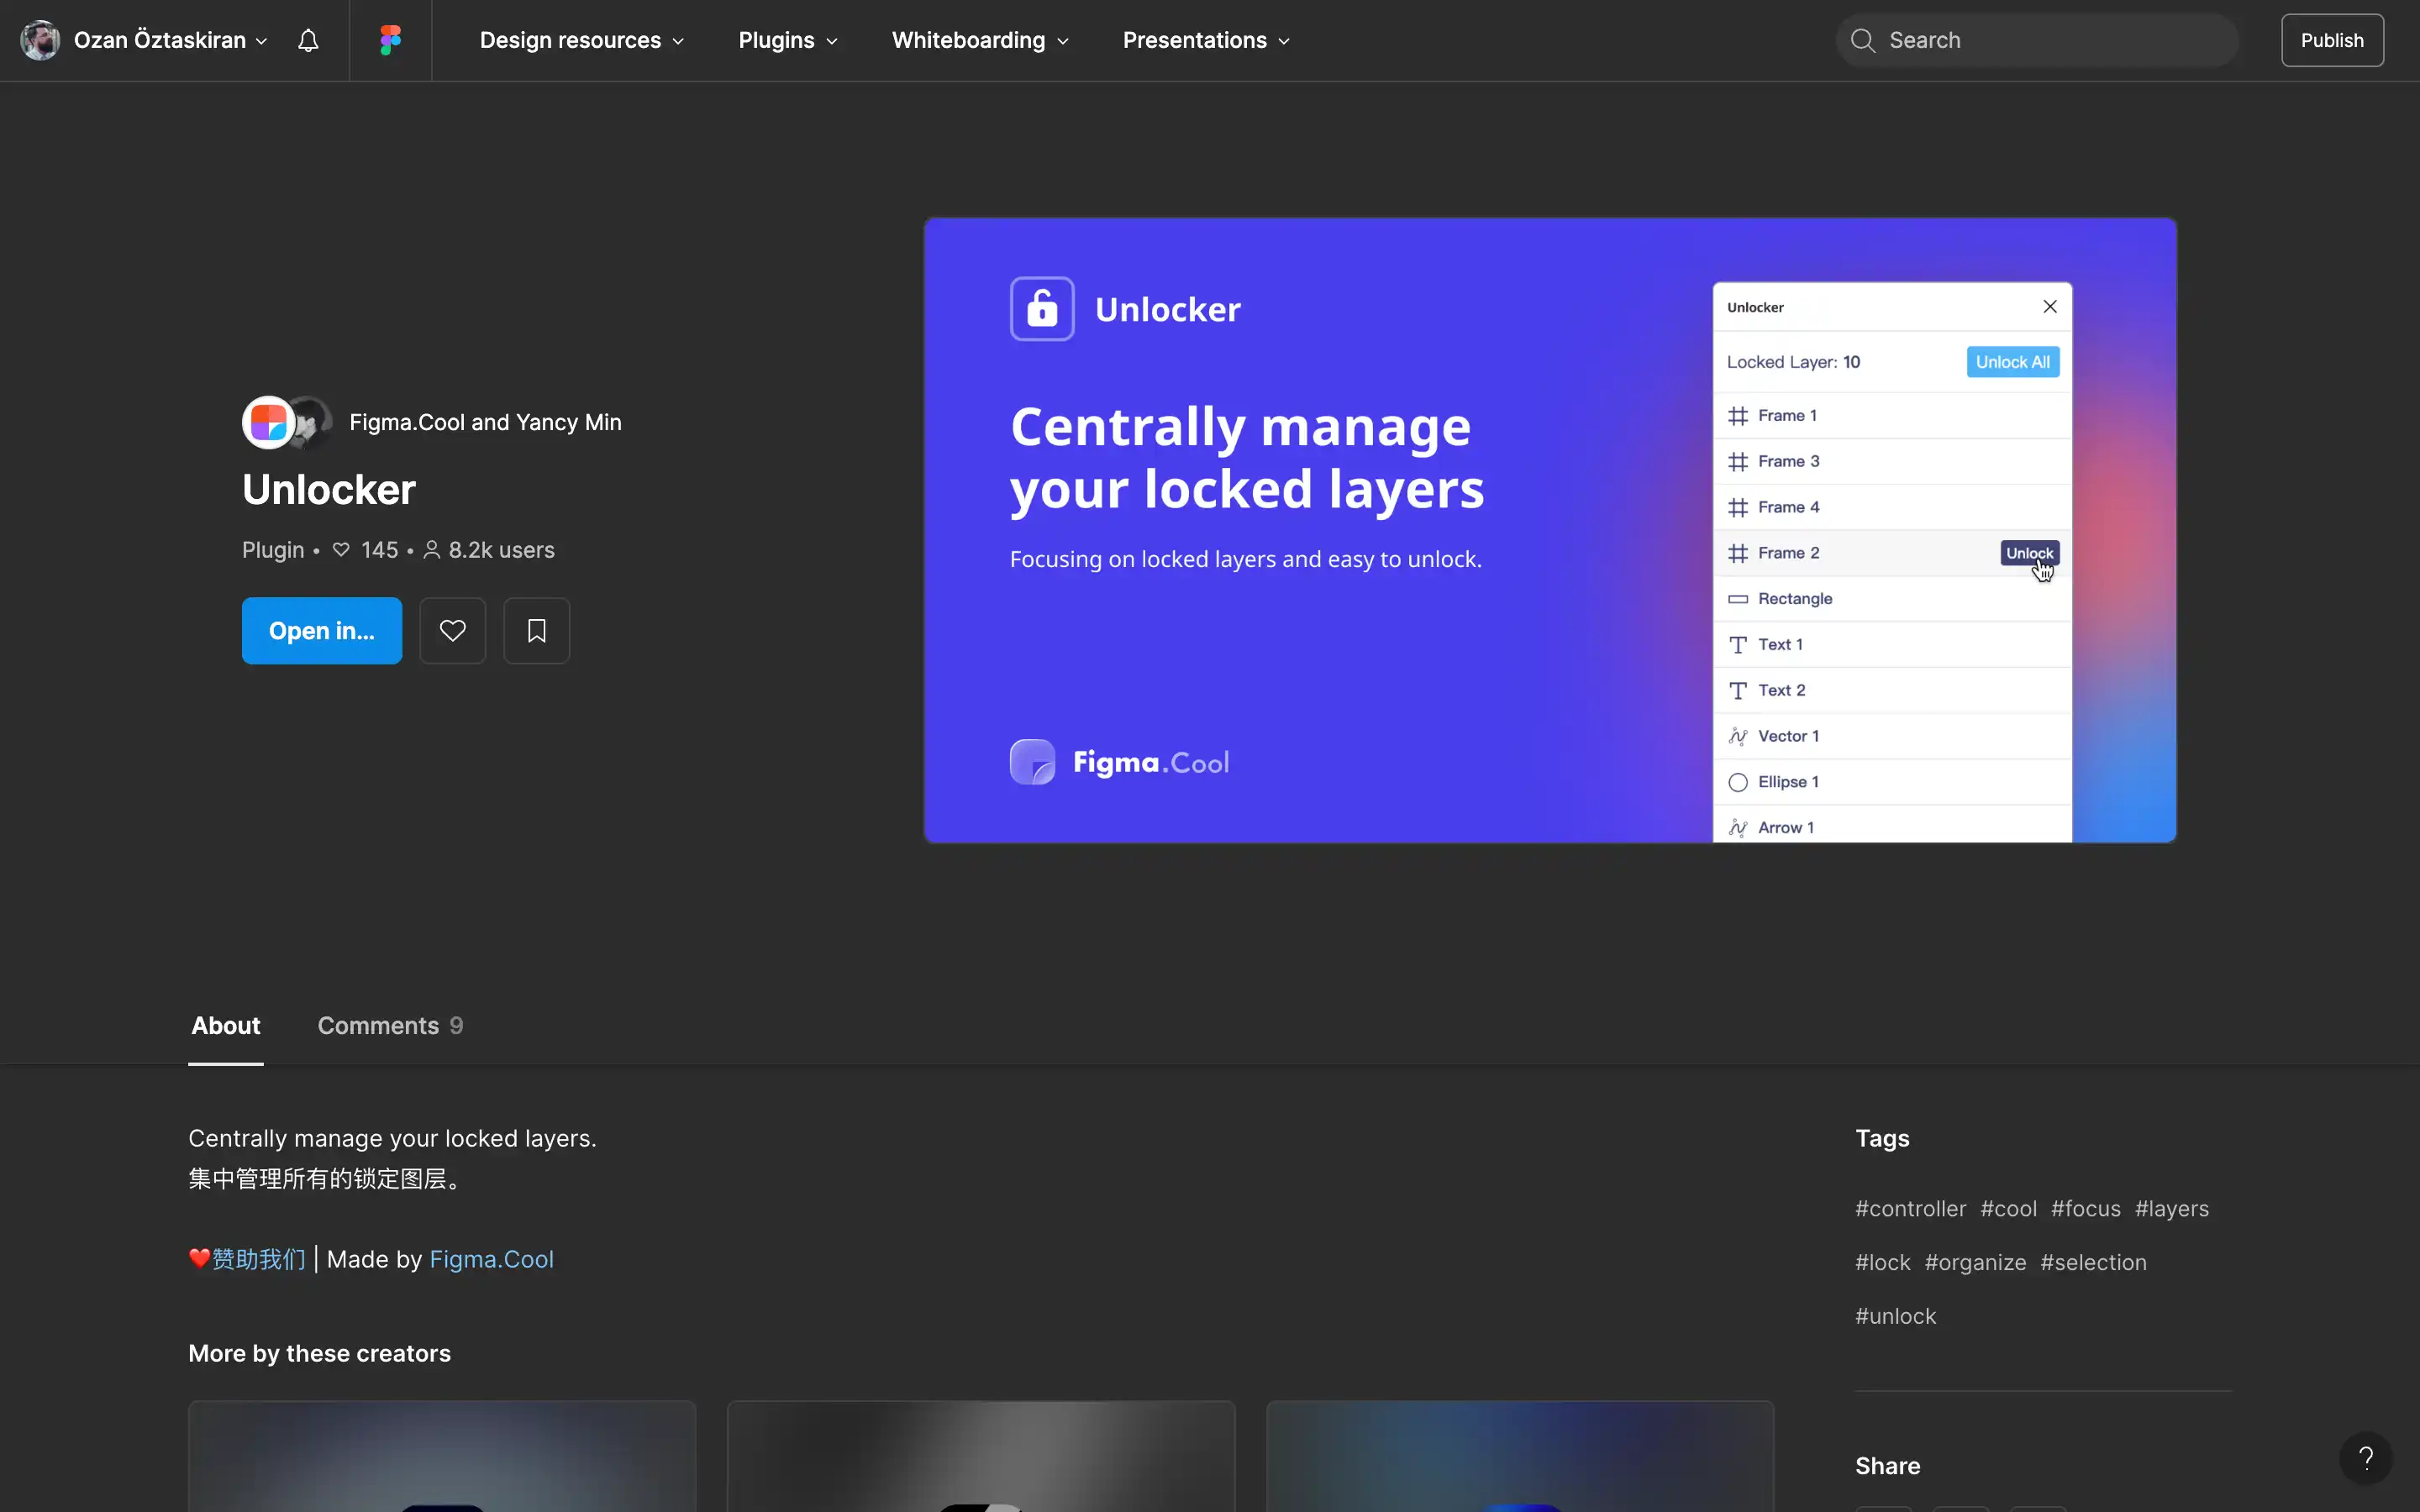
Task: Open the 赞助我们 sponsor link
Action: [258, 1259]
